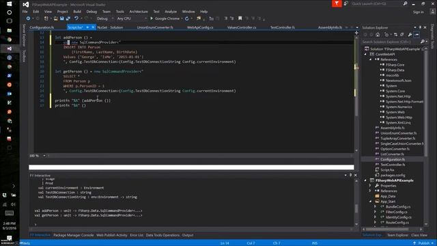Toggle auto-hide pin on Solution Explorer panel
The width and height of the screenshot is (437, 246).
(x=420, y=27)
